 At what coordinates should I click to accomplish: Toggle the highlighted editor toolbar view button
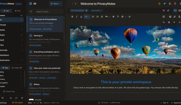[x=175, y=10]
